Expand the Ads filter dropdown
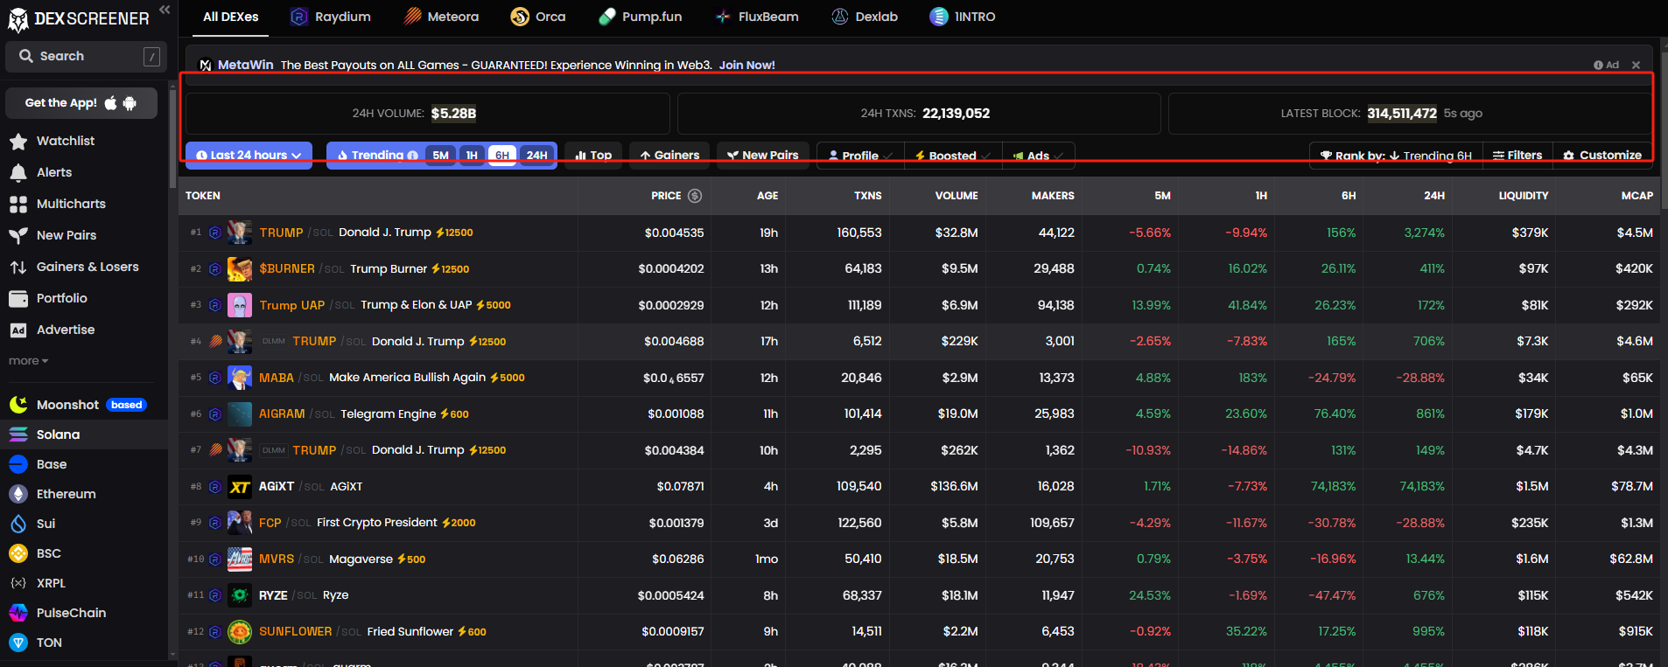The height and width of the screenshot is (667, 1668). click(x=1038, y=156)
